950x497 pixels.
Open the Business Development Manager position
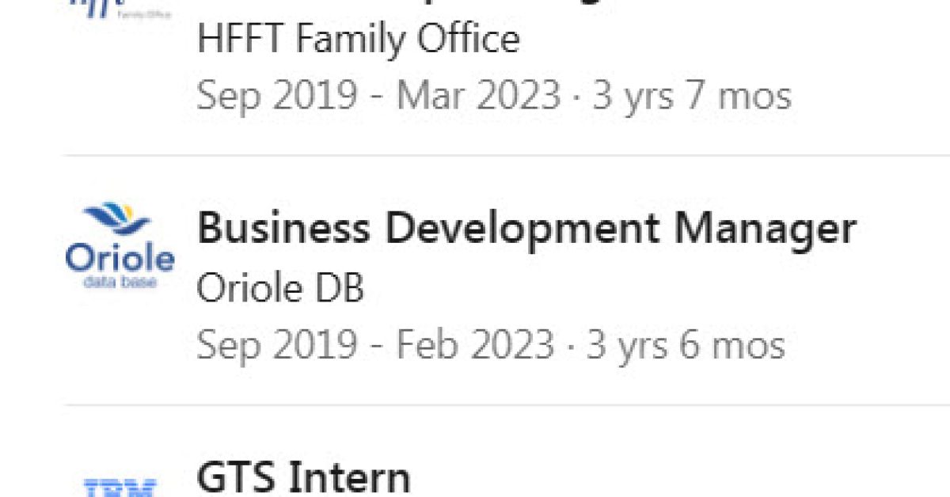pos(526,228)
